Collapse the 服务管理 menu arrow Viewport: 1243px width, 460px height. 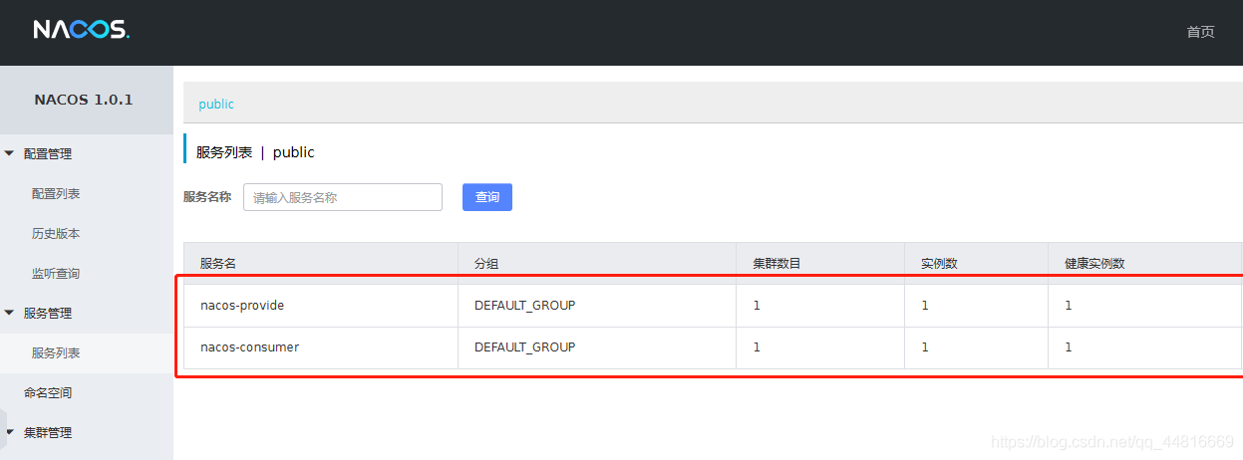coord(10,313)
